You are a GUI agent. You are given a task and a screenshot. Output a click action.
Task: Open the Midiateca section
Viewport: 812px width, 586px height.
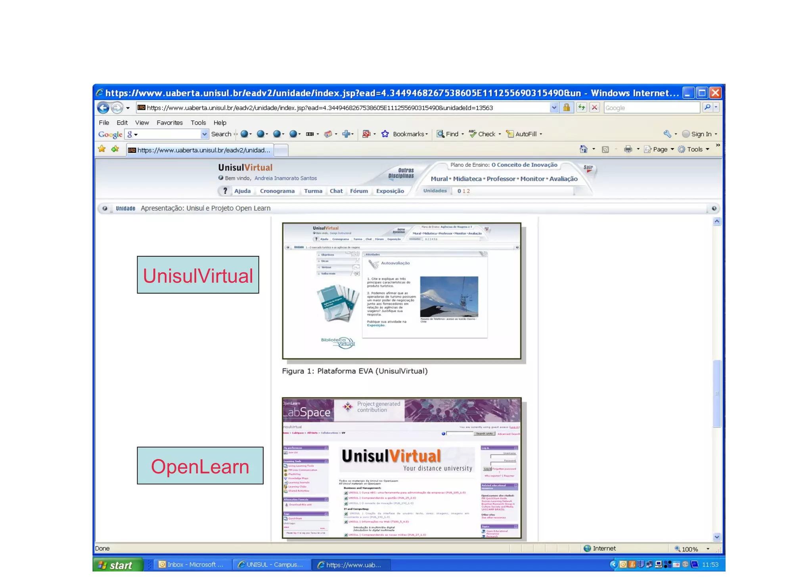467,179
